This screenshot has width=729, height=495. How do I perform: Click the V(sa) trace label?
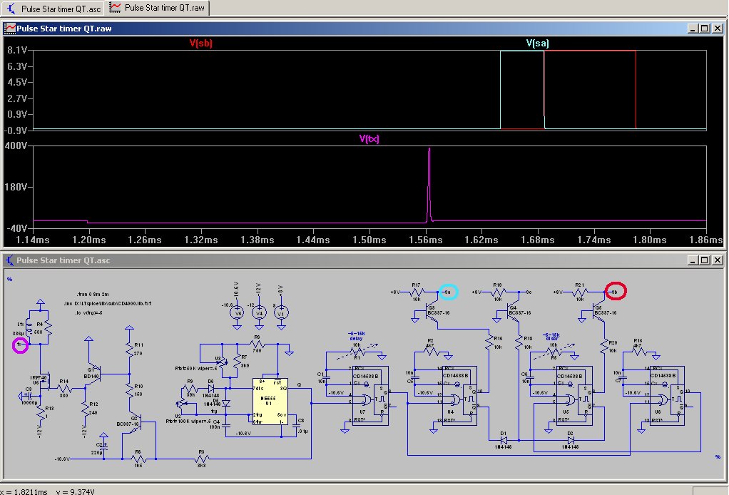[537, 44]
